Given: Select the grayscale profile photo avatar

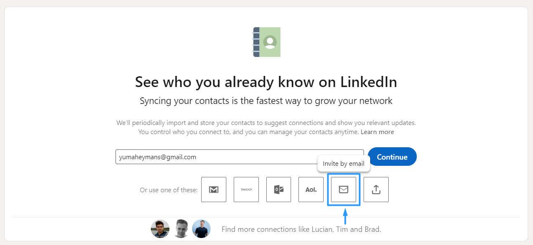Looking at the screenshot, I should (181, 229).
